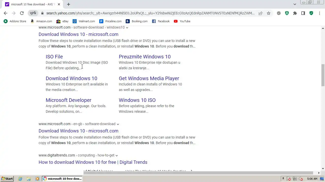Toggle the browser side panel

[303, 13]
